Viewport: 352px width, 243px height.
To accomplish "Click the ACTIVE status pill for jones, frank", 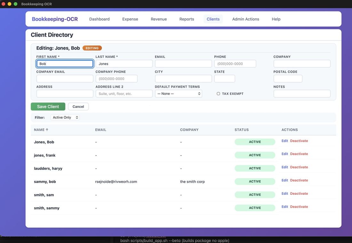I will click(255, 155).
